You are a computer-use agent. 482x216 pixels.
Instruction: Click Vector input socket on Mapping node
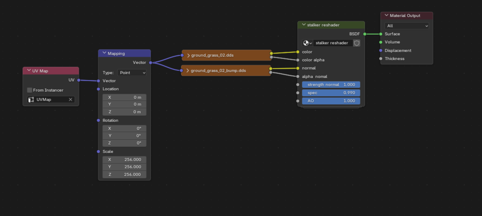point(98,81)
